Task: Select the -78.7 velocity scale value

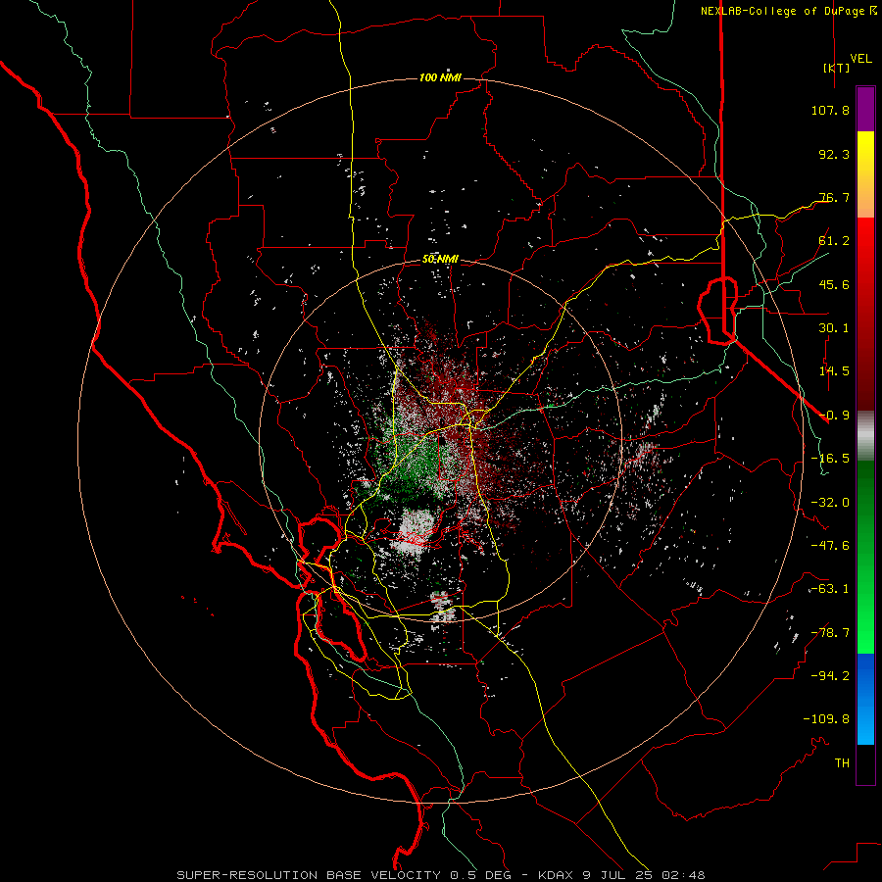Action: [x=830, y=633]
